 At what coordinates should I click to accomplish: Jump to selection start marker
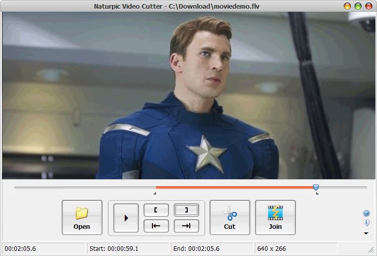(x=156, y=226)
